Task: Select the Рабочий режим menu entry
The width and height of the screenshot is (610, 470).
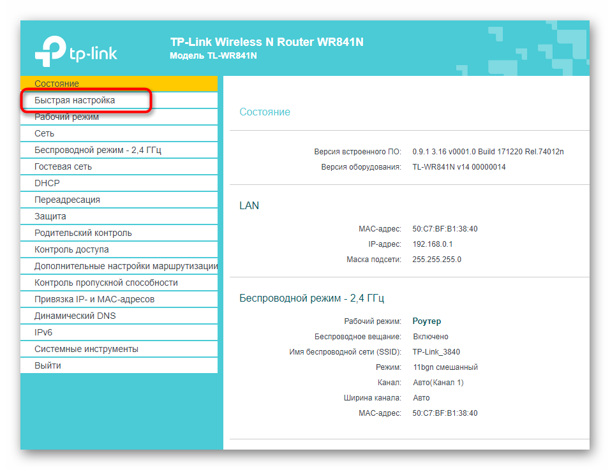Action: (66, 117)
